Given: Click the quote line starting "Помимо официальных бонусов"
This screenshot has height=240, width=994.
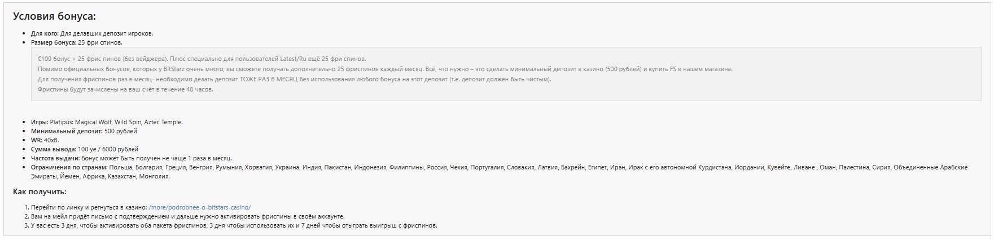Looking at the screenshot, I should 384,69.
